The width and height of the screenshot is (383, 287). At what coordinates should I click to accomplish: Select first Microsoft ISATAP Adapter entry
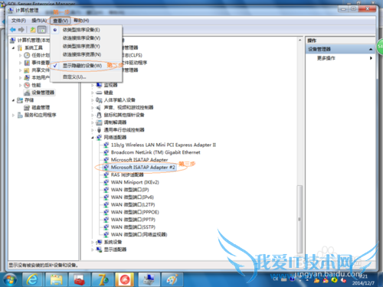139,160
